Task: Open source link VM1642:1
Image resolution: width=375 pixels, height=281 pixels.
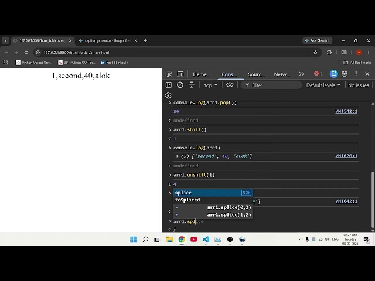Action: pos(346,201)
